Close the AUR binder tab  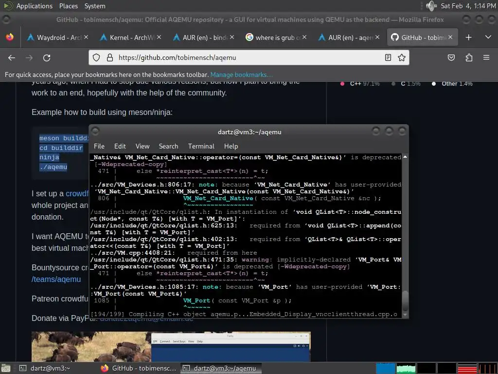(232, 37)
